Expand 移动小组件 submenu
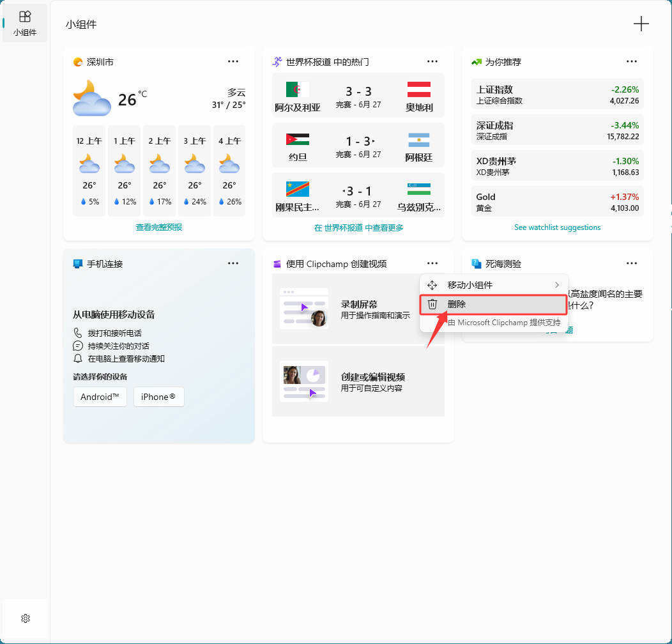 pos(494,285)
